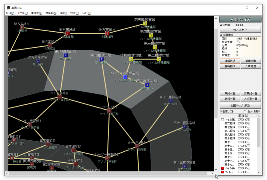Click the 待機艦隊宙域 yellow marker
Image resolution: width=267 pixels, height=180 pixels.
coord(131,59)
